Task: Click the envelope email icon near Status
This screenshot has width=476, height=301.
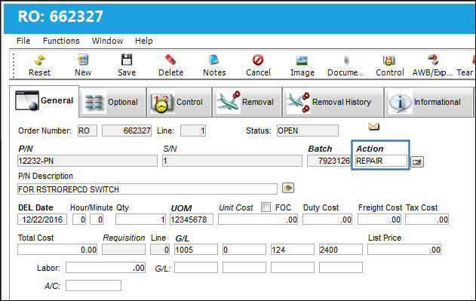Action: point(373,126)
